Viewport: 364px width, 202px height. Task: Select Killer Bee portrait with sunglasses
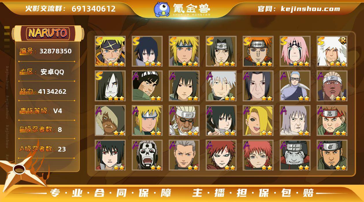tap(184, 120)
